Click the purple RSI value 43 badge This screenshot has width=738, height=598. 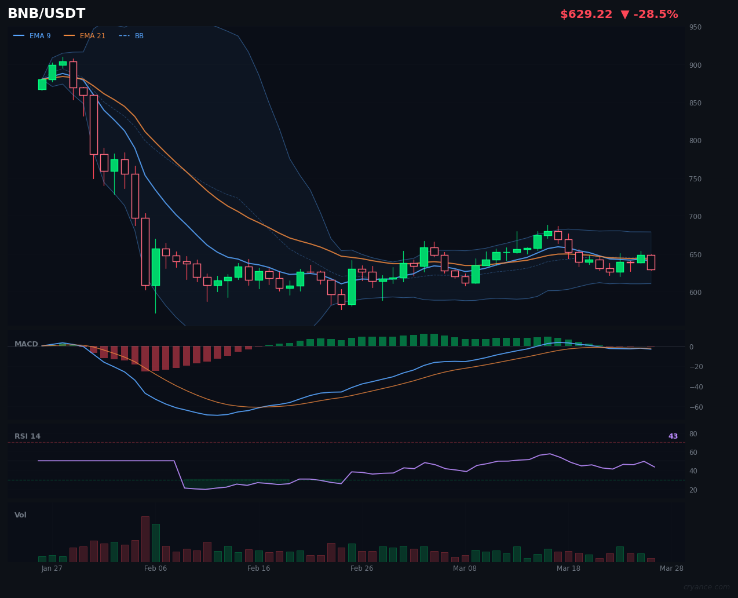673,436
